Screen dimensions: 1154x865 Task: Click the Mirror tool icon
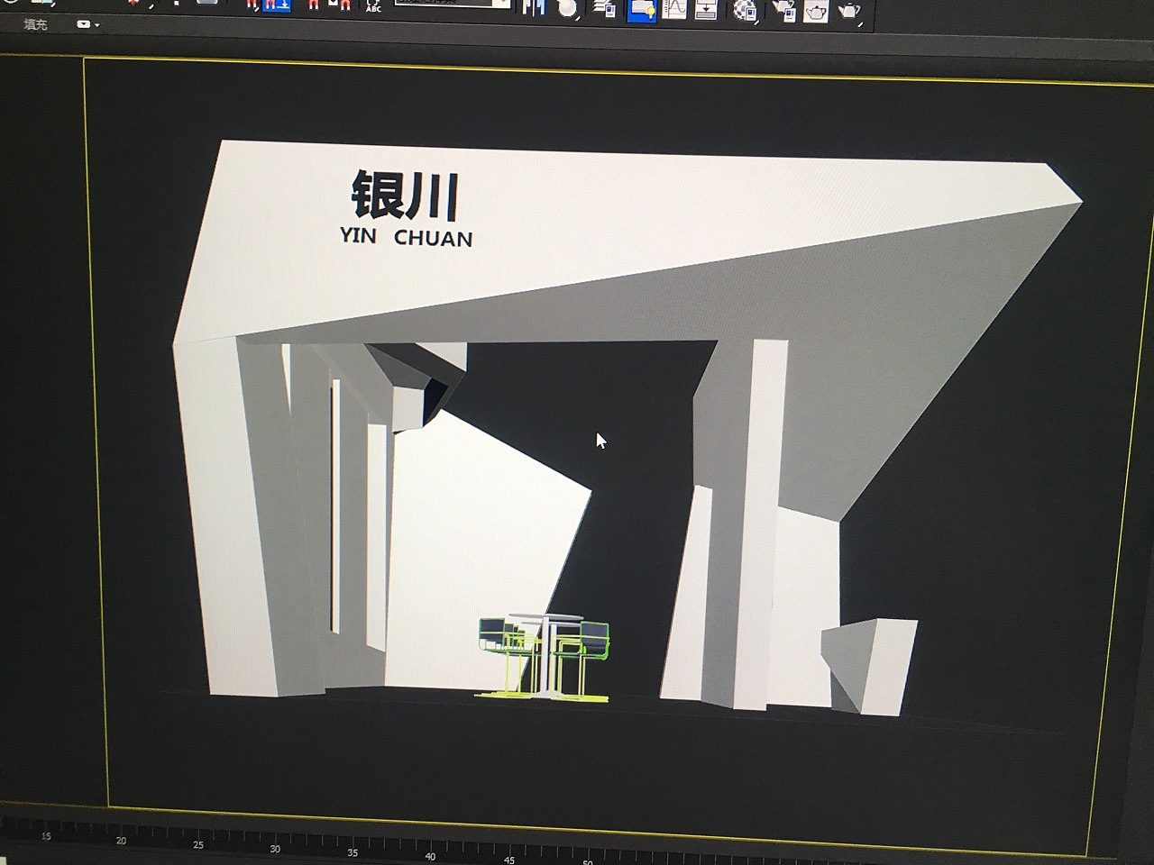(x=535, y=8)
